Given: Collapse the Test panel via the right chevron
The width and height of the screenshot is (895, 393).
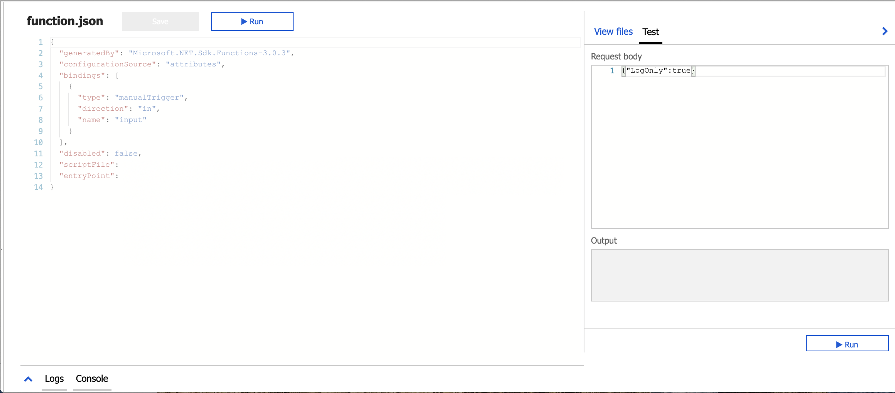Looking at the screenshot, I should click(885, 31).
